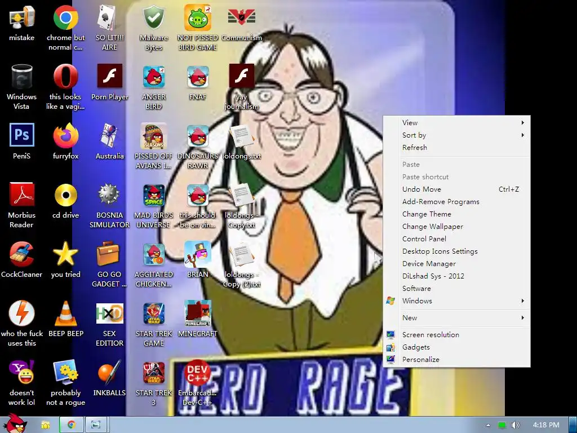577x433 pixels.
Task: Open Screen resolution menu entry
Action: (456, 335)
